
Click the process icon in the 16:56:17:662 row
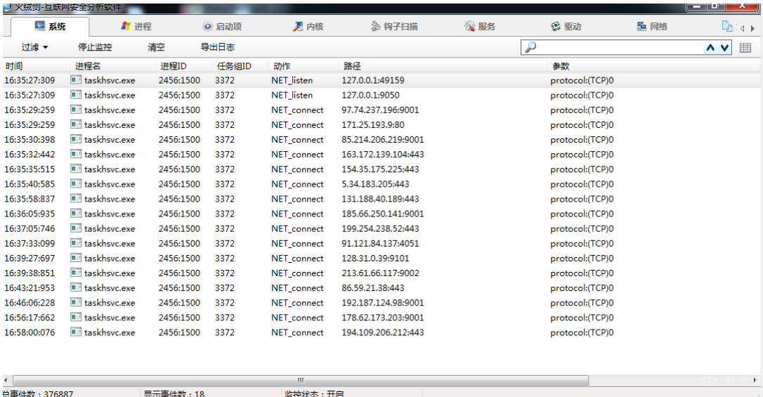tap(75, 318)
